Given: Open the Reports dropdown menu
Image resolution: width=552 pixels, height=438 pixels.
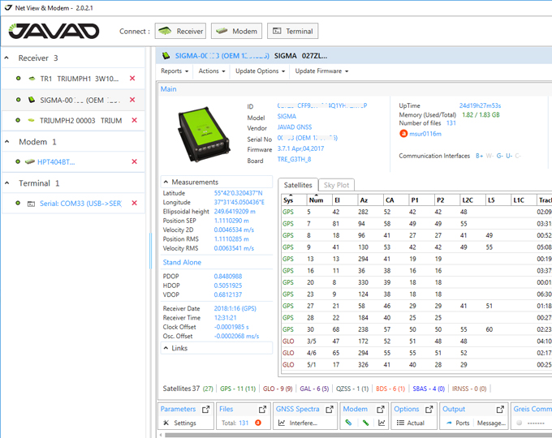Looking at the screenshot, I should point(174,71).
